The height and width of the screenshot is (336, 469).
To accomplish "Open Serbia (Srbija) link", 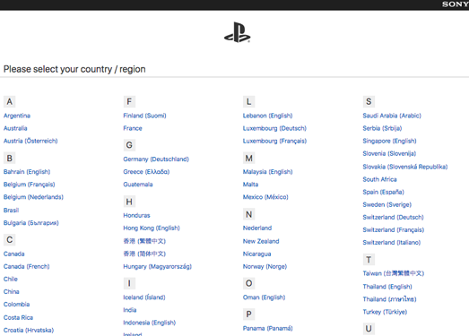I will pos(382,128).
